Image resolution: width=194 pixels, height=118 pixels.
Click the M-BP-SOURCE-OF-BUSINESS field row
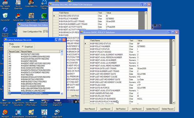127,99
